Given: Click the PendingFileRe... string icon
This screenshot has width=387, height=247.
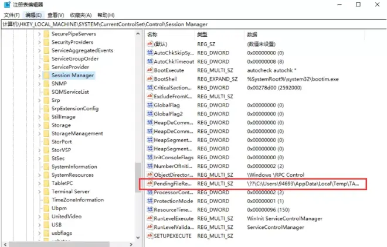Looking at the screenshot, I should click(150, 183).
